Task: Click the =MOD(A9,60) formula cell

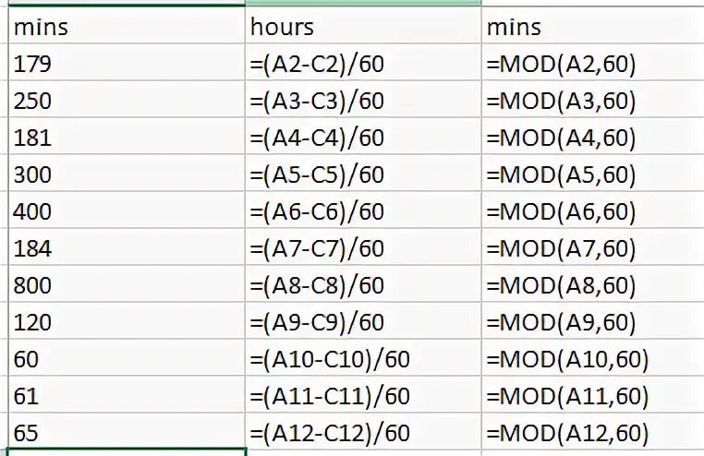Action: point(593,320)
